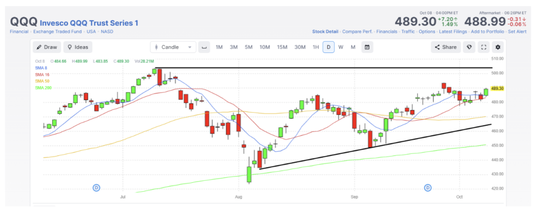The width and height of the screenshot is (534, 211).
Task: Open the NASD exchange link
Action: click(107, 32)
